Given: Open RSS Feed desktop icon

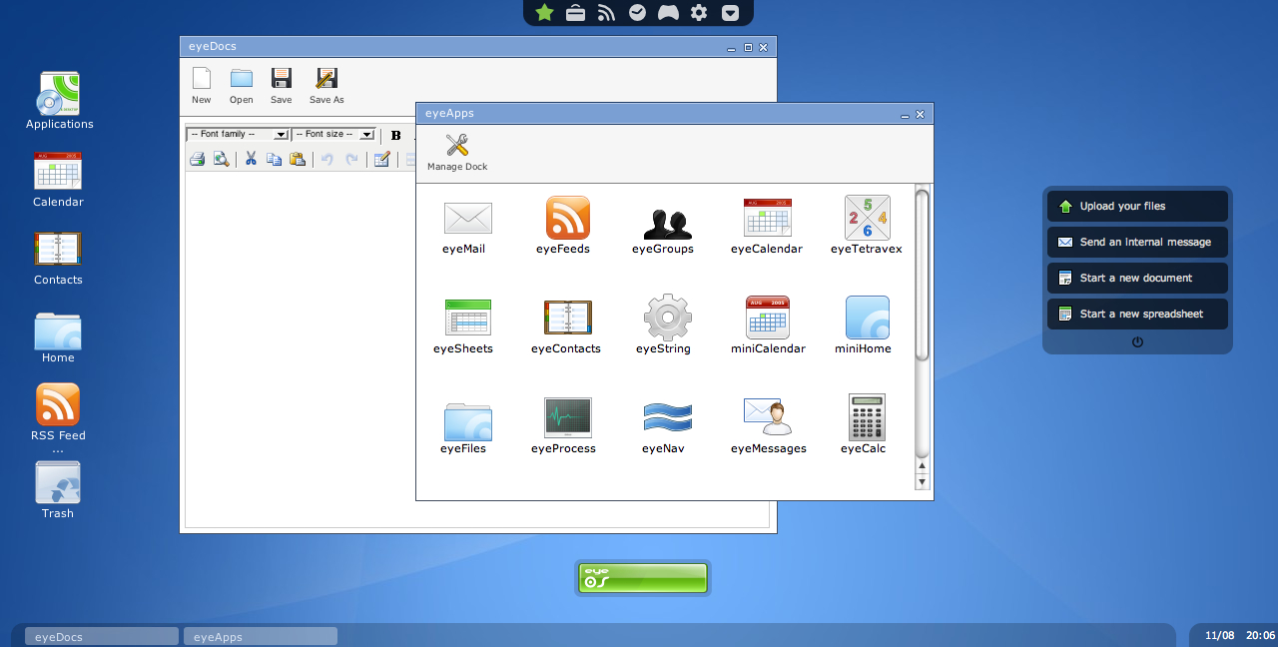Looking at the screenshot, I should coord(58,419).
